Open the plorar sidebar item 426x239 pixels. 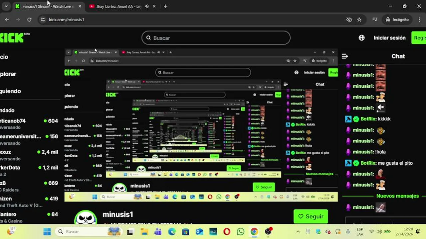point(8,74)
